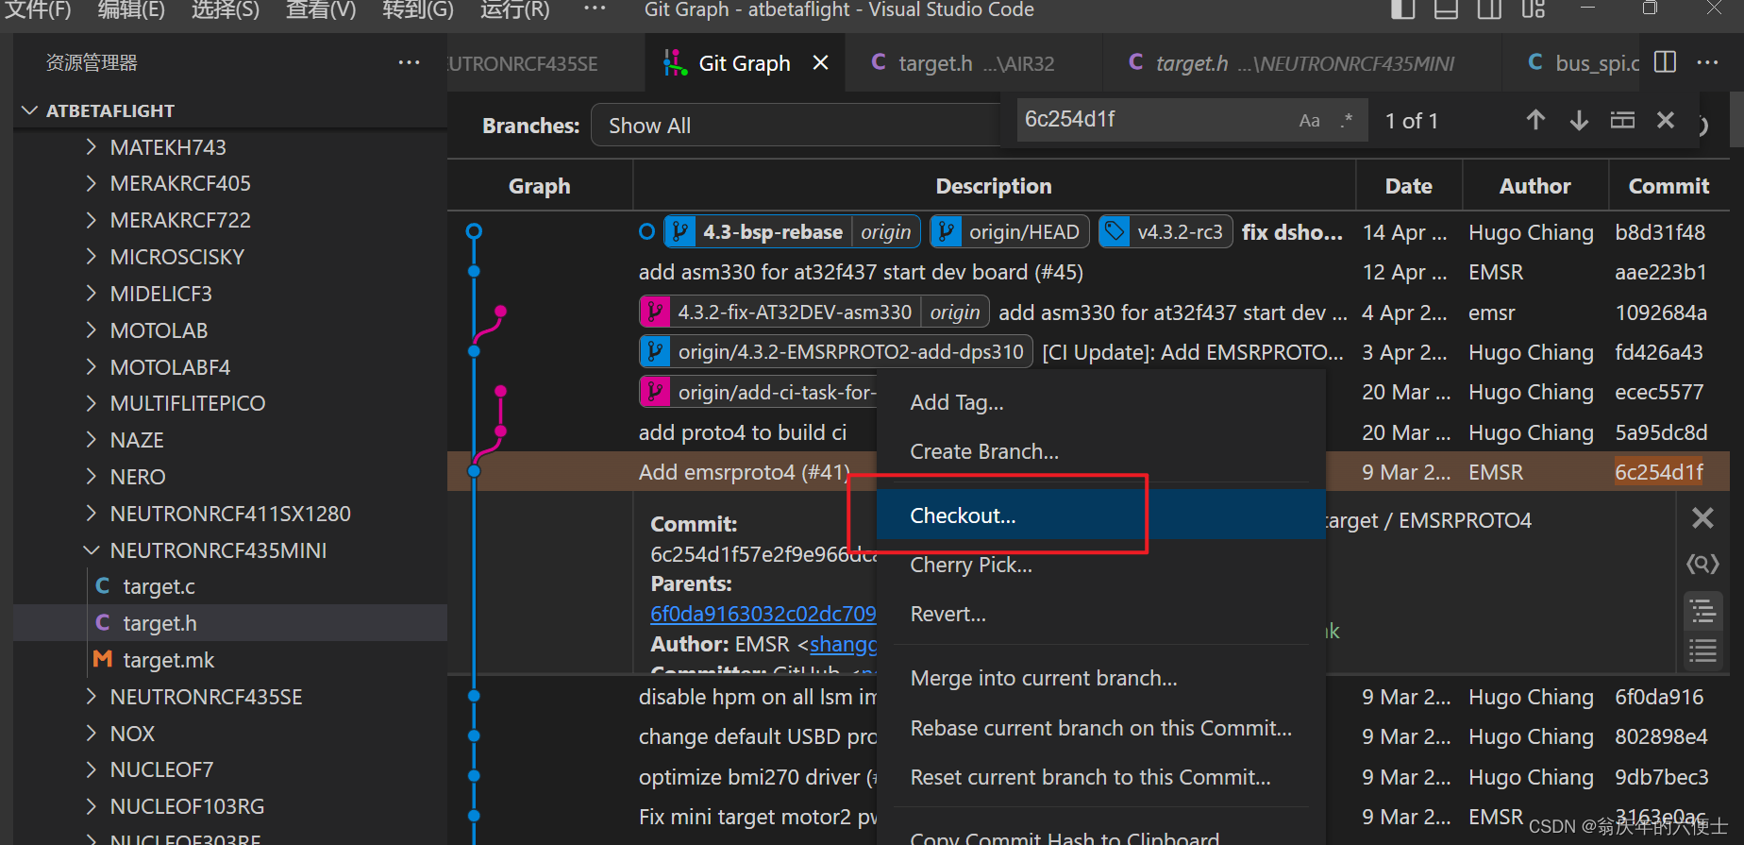The width and height of the screenshot is (1744, 845).
Task: Open target.mk in explorer
Action: [230, 660]
